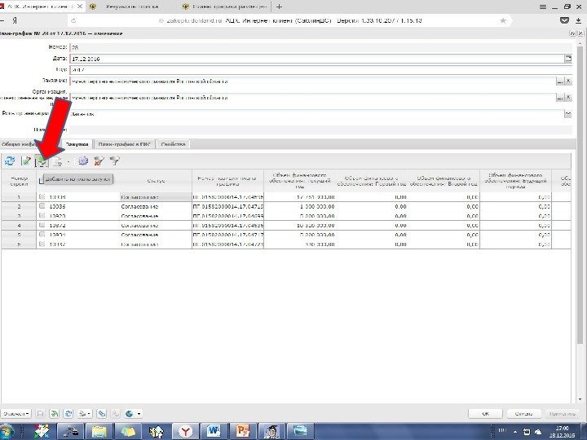The height and width of the screenshot is (440, 587).
Task: Open the calendar picker for Дата field
Action: pos(568,59)
